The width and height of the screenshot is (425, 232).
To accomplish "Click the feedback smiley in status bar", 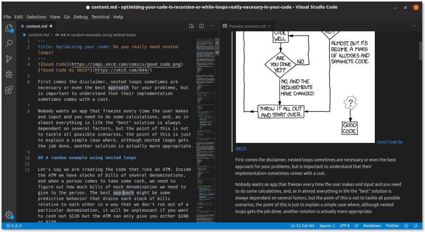I will point(406,226).
